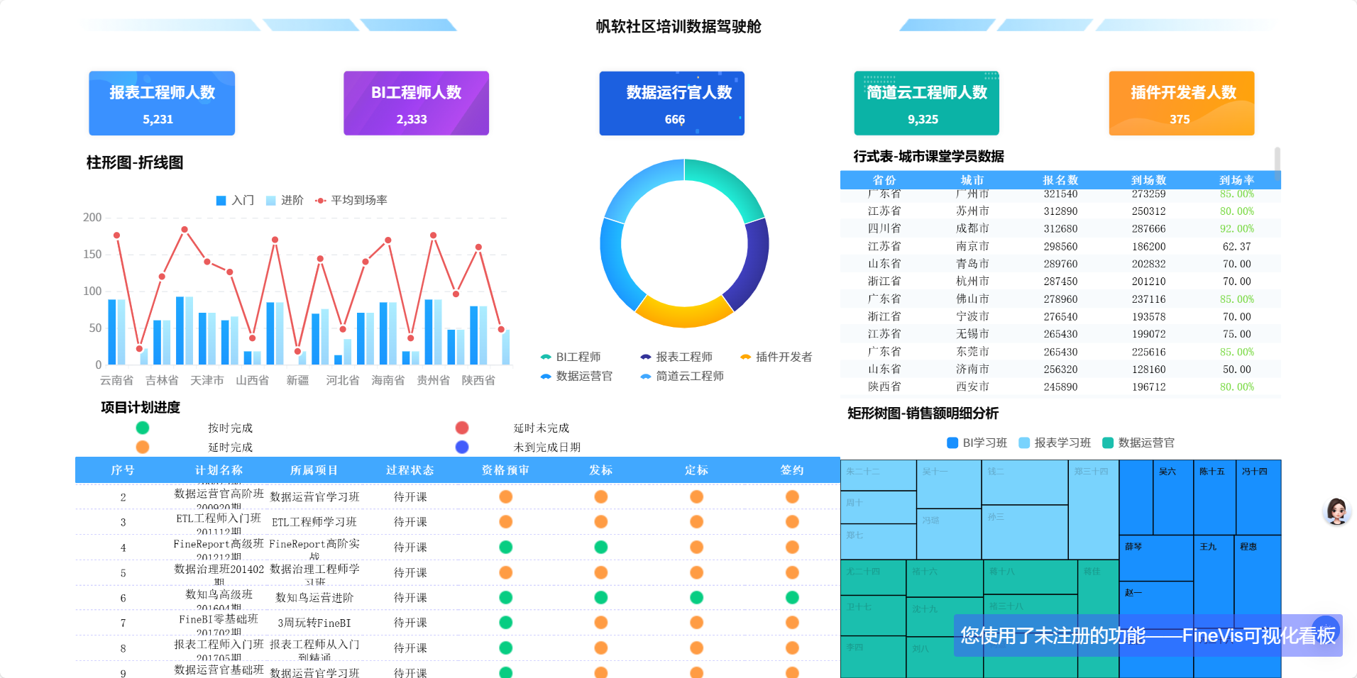Click the BI学习班 treemap legend swatch

(x=952, y=443)
